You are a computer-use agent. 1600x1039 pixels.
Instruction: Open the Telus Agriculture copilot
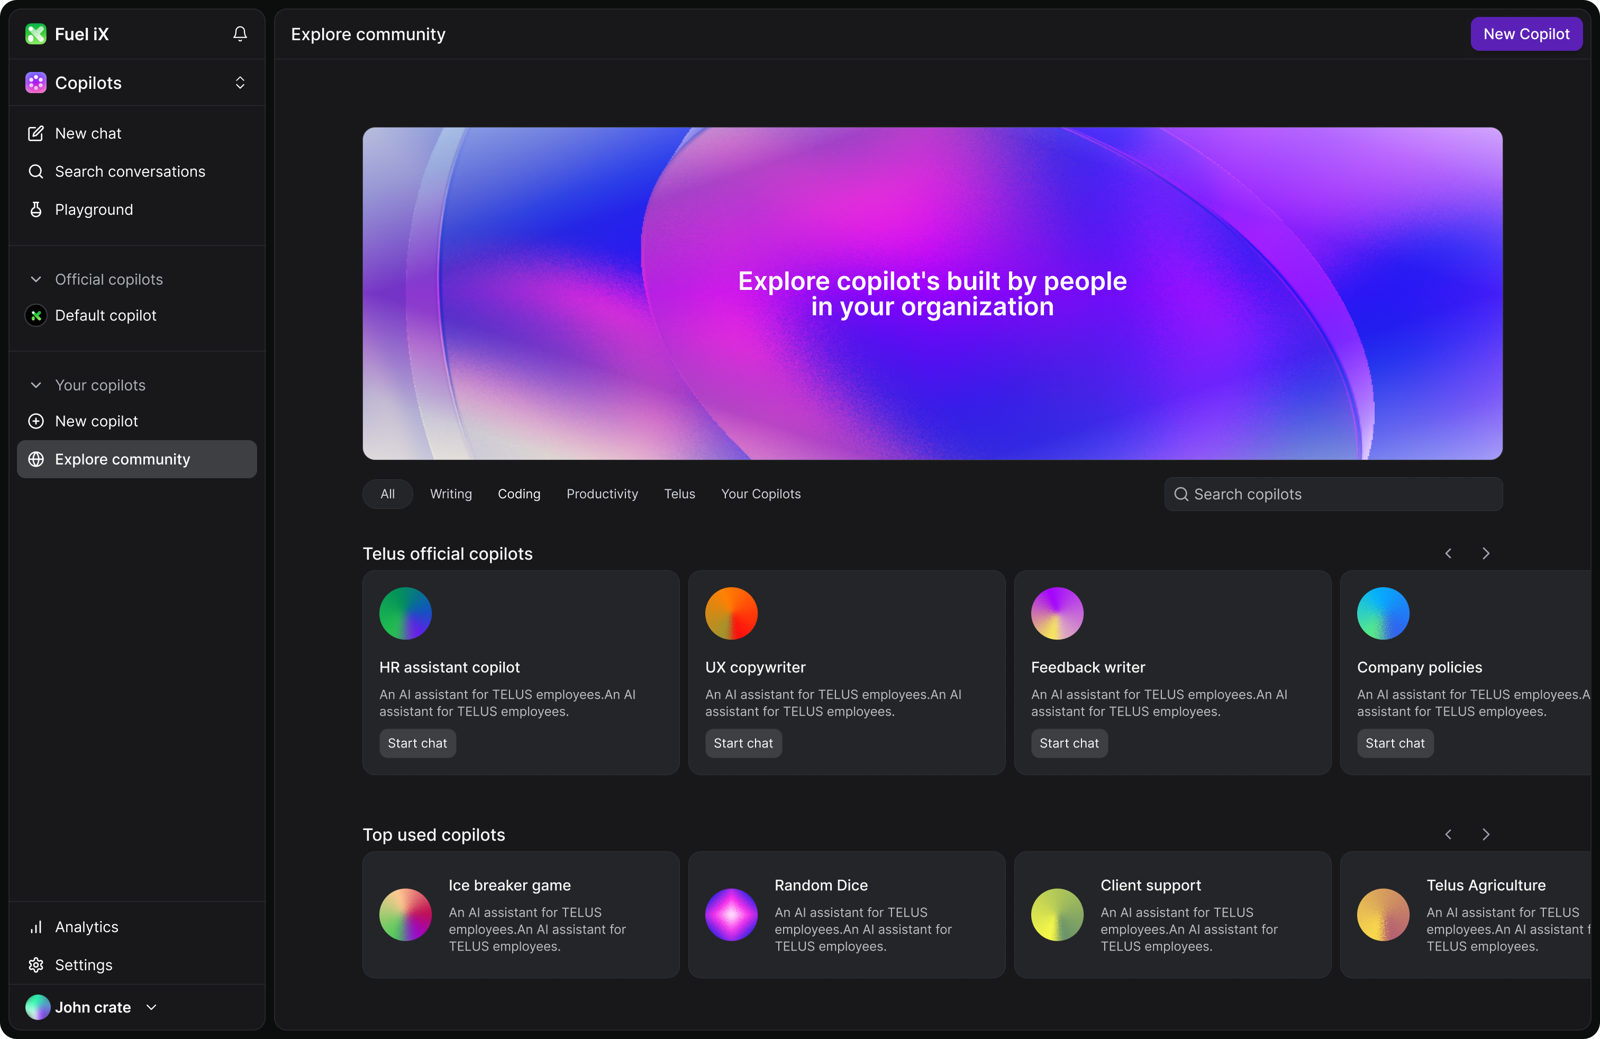click(1466, 915)
